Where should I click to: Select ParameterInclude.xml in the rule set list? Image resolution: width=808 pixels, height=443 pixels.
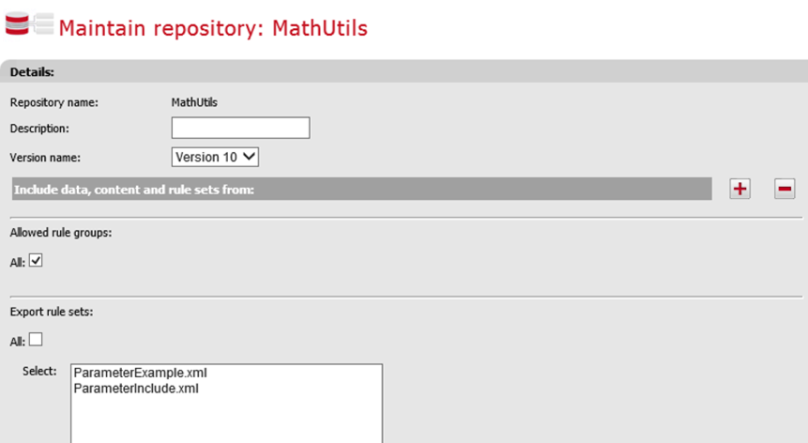[135, 388]
